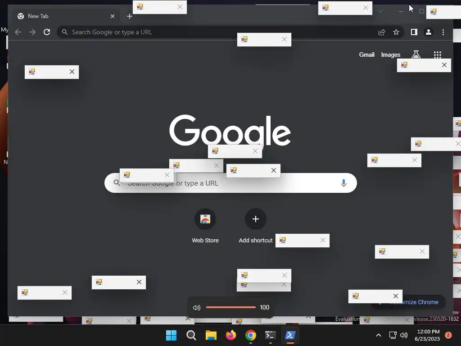Open Chrome's three-dot menu
The width and height of the screenshot is (461, 346).
coord(443,32)
